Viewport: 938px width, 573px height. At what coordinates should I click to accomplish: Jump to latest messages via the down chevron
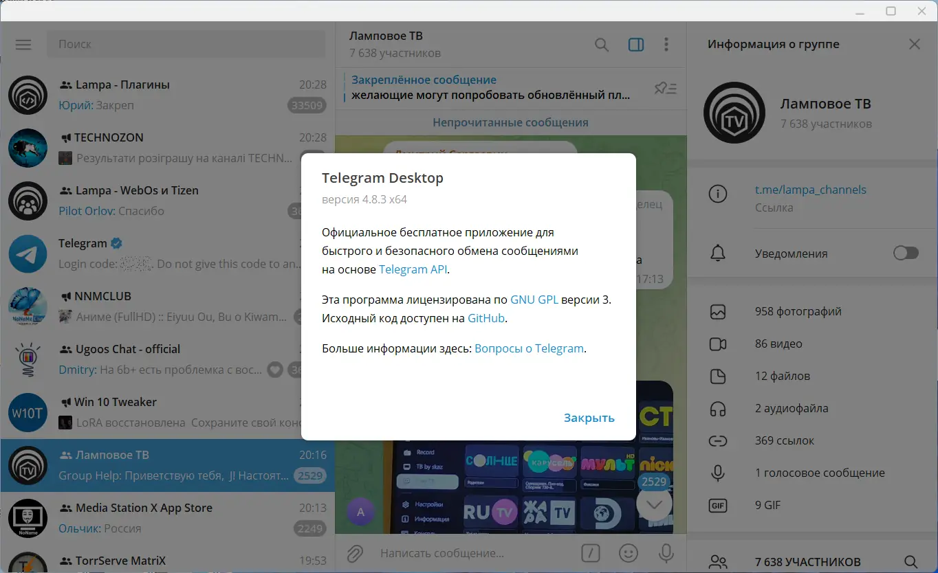pos(653,504)
